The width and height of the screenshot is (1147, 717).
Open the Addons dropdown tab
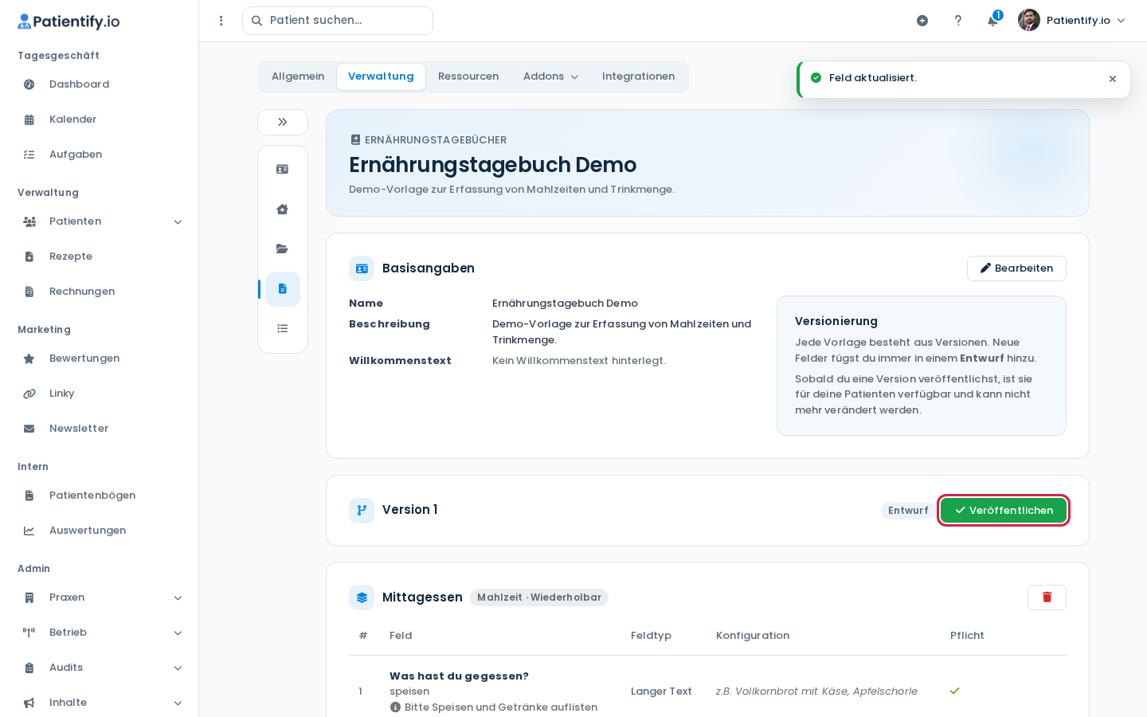tap(550, 76)
